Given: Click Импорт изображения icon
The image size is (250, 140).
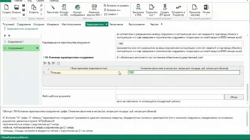Looking at the screenshot, I should click(x=77, y=10).
